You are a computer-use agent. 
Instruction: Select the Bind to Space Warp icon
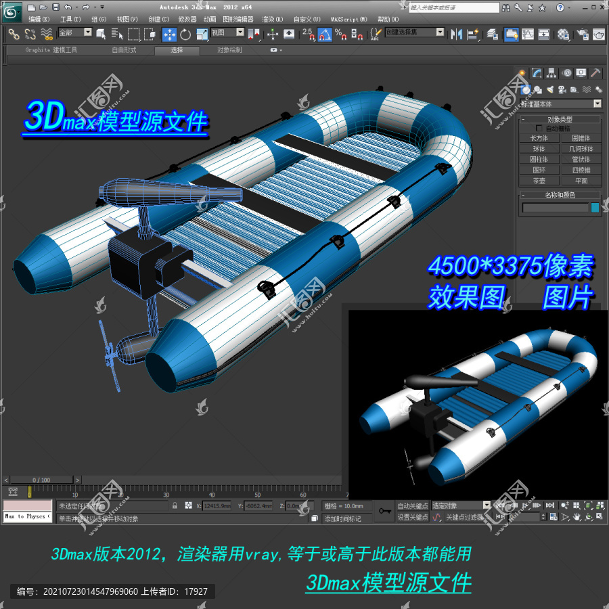click(47, 35)
